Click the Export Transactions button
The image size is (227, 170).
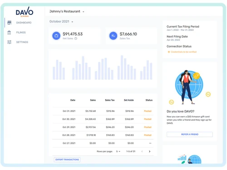tap(67, 160)
